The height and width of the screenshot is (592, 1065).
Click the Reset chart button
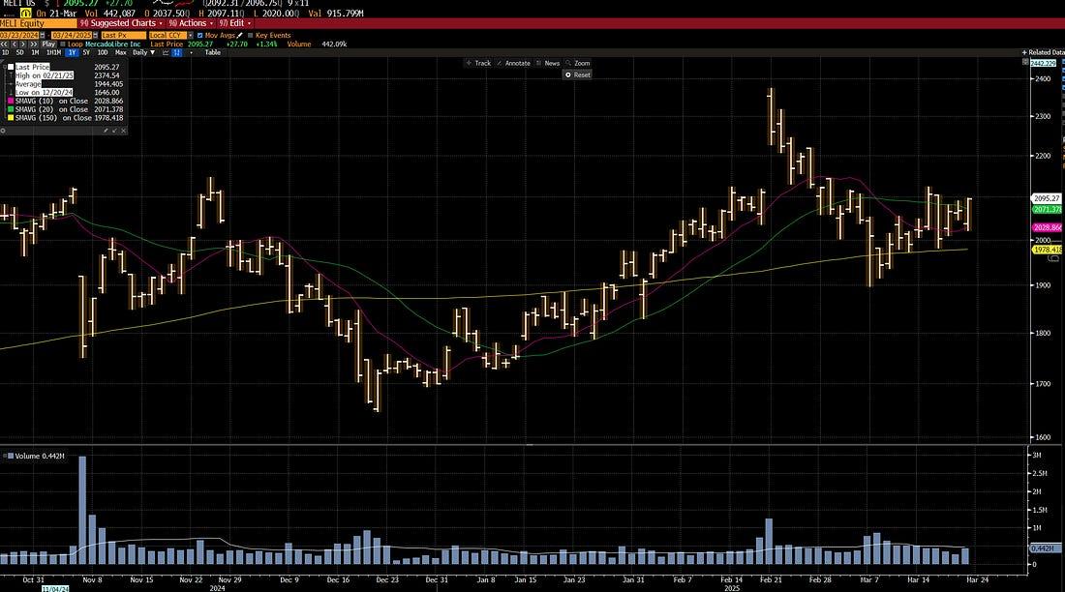[579, 74]
